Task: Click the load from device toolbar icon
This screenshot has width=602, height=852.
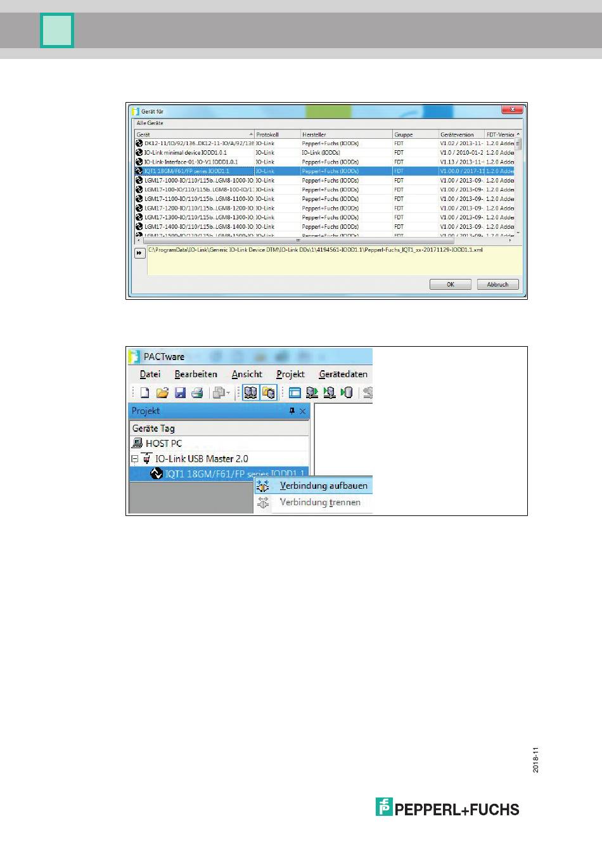Action: 312,393
